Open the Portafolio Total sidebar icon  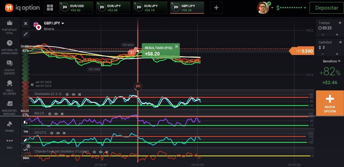tap(10, 23)
